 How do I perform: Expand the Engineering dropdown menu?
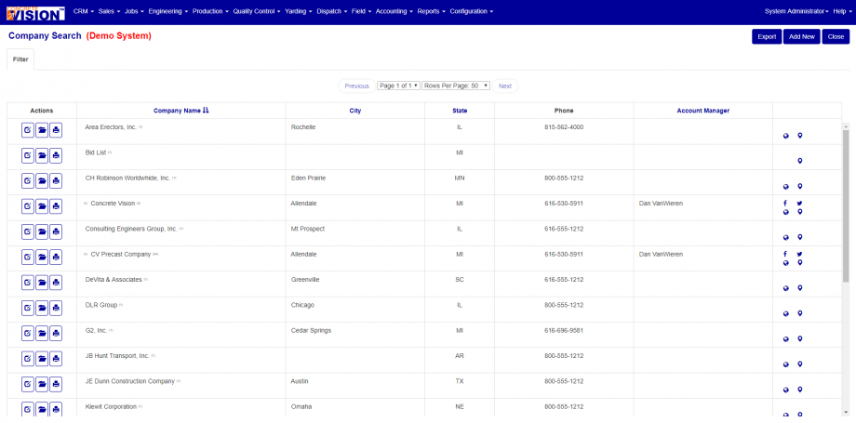168,11
